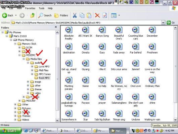Image resolution: width=178 pixels, height=134 pixels.
Task: Expand the DCIM folder node
Action: pyautogui.click(x=19, y=47)
